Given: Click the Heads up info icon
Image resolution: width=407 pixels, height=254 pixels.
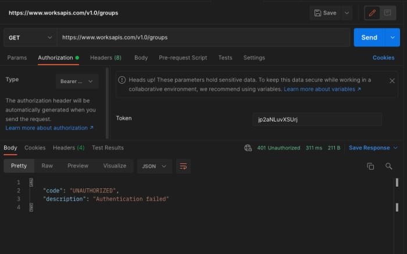Looking at the screenshot, I should [x=122, y=80].
